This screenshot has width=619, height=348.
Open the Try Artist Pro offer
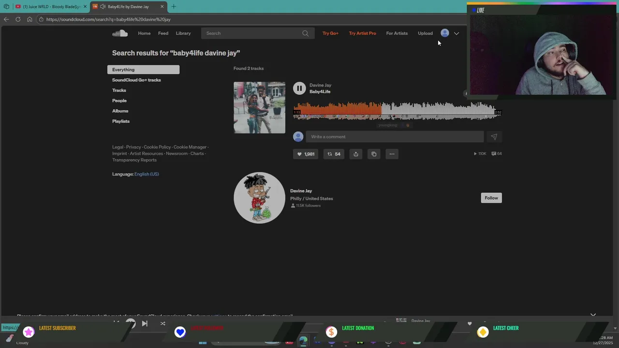point(362,33)
